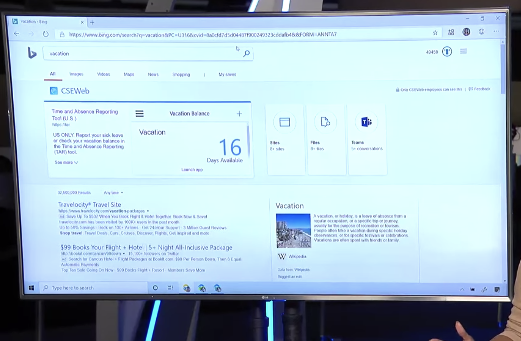Open the Windows Start menu
Viewport: 521px width, 341px height.
31,288
